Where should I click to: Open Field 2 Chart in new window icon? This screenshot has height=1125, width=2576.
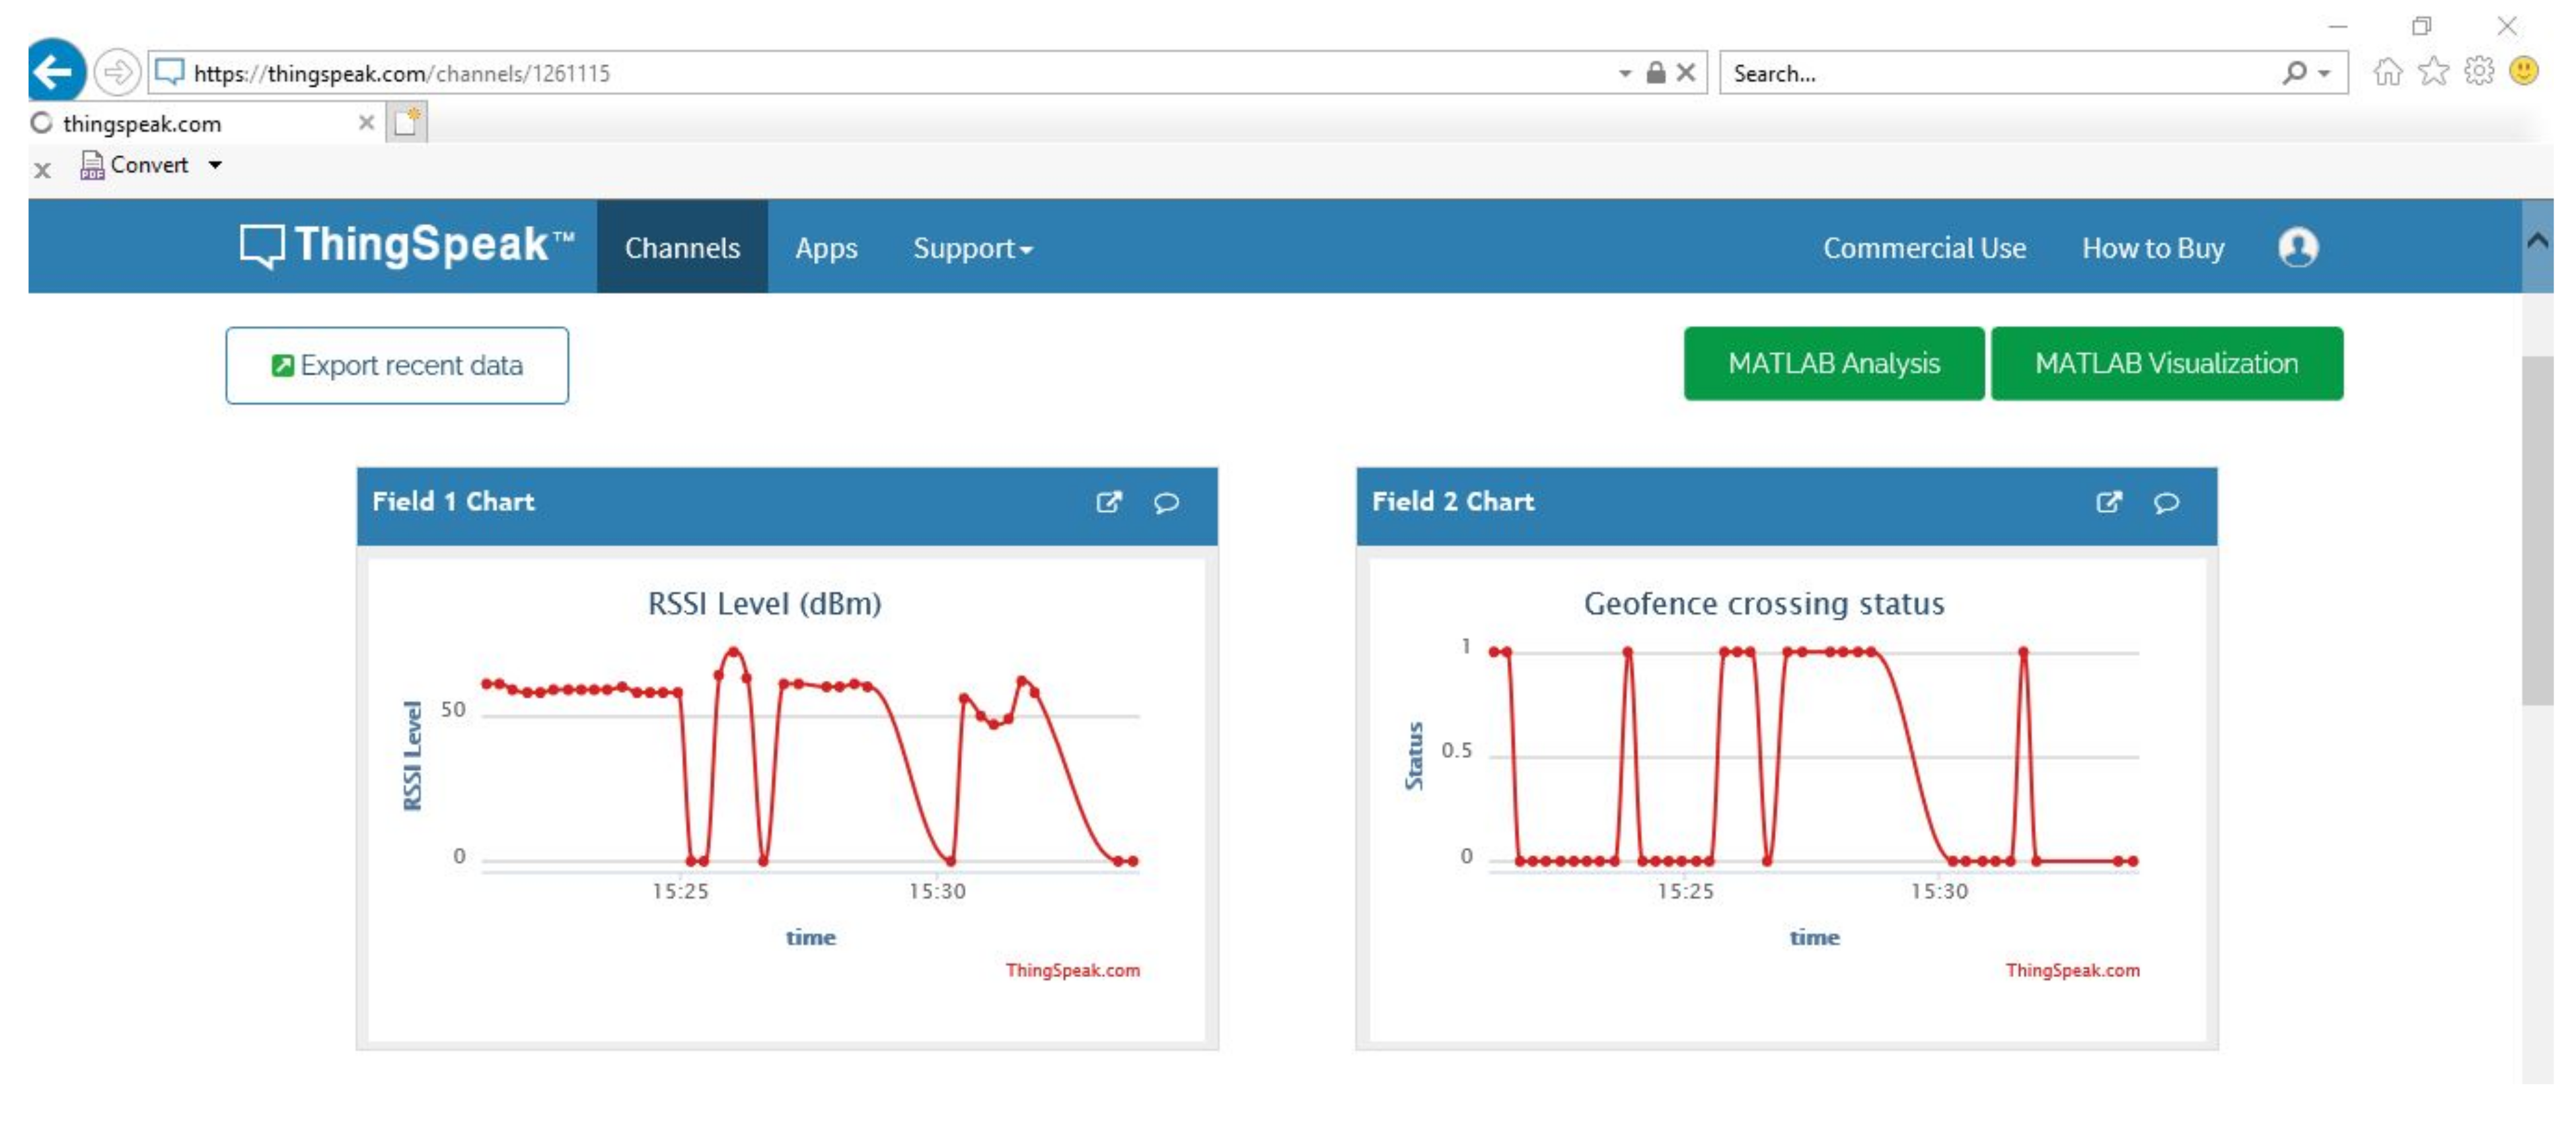point(2108,502)
